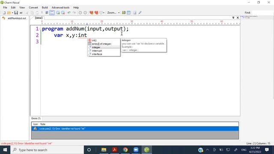Click the navigate forward circle icon
This screenshot has width=274, height=154.
click(85, 13)
